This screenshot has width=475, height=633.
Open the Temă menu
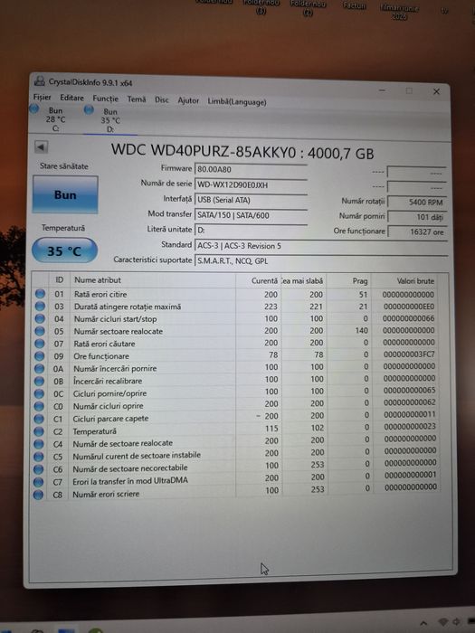[137, 99]
